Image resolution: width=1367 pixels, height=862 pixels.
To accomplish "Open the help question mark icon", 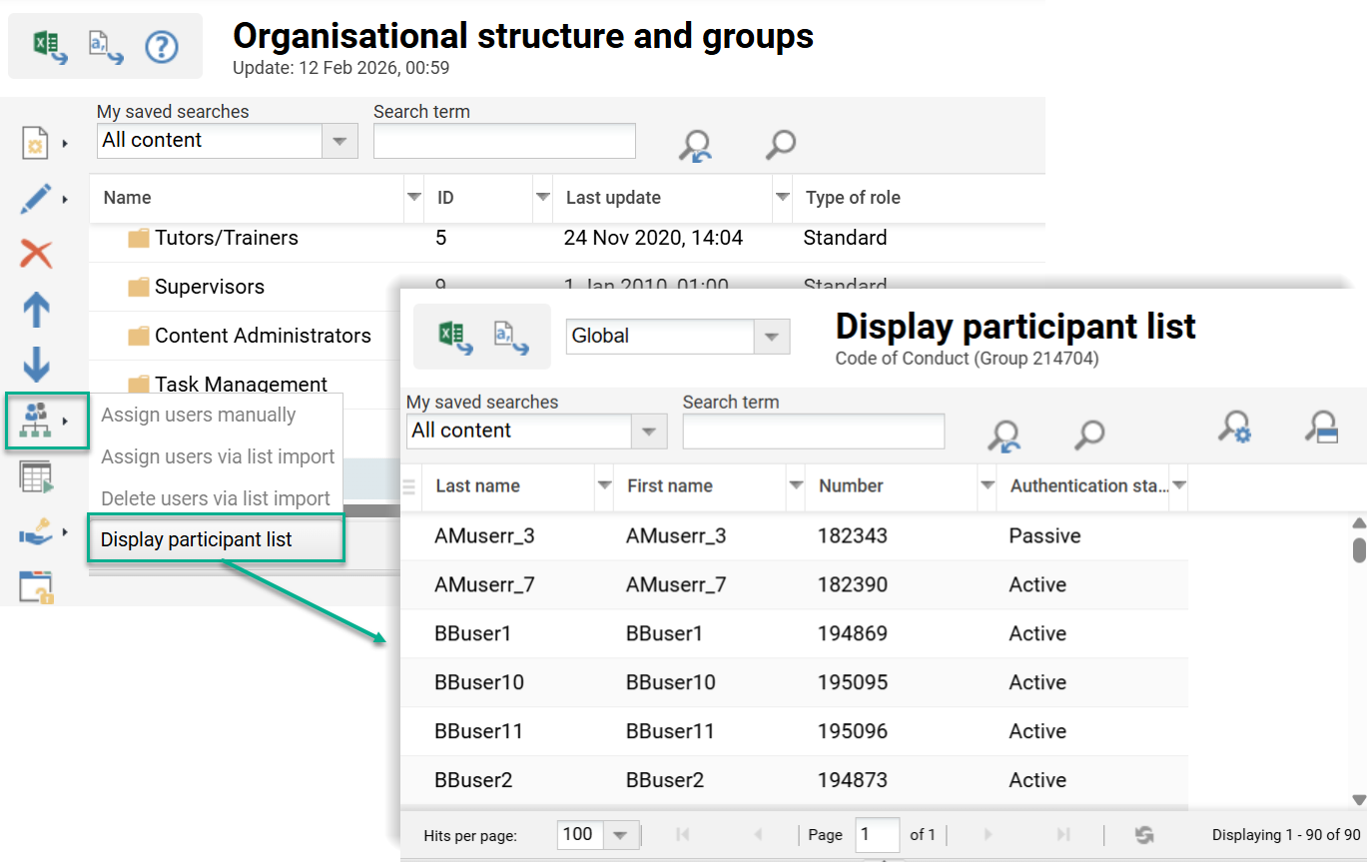I will coord(162,46).
